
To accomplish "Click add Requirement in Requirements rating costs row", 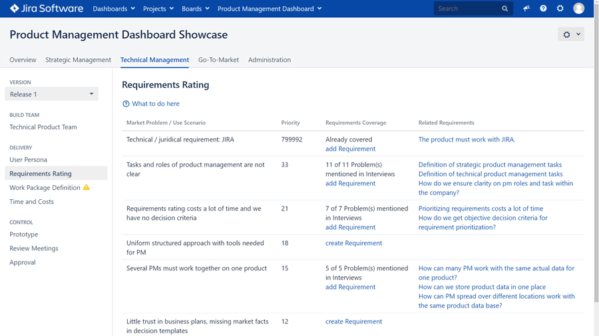I will pos(350,227).
